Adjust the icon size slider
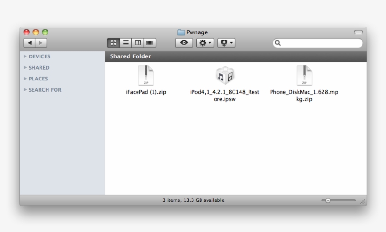386x232 pixels. [x=338, y=200]
